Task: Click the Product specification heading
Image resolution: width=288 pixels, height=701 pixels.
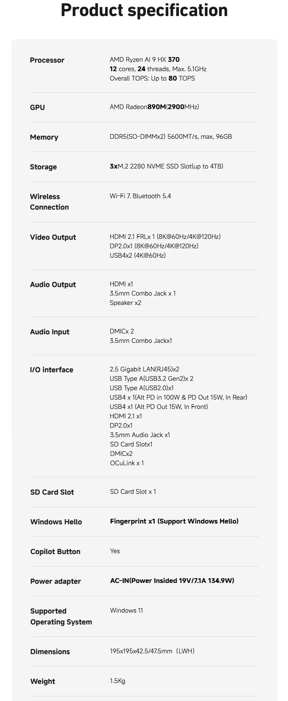Action: (x=144, y=11)
